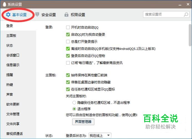Uncheck 离线时自动启动QQ手机版 option

click(x=68, y=49)
